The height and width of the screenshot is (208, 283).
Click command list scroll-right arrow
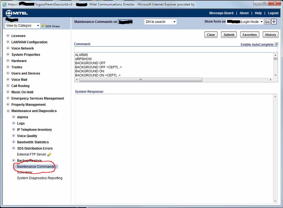tap(270, 80)
